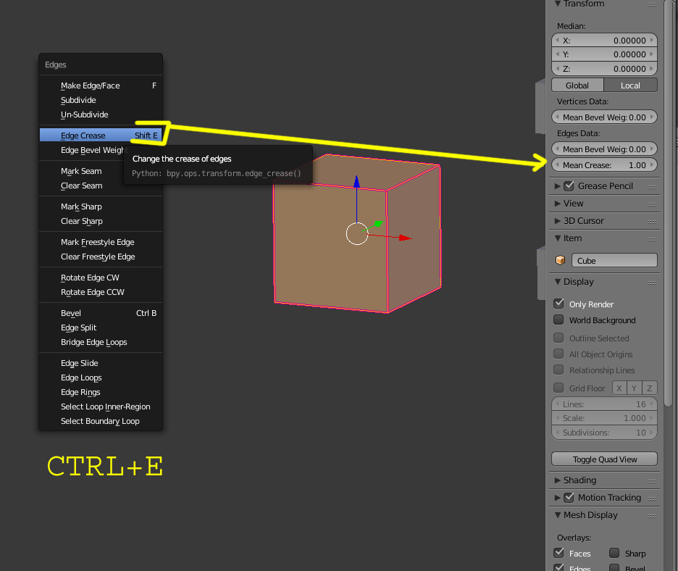Expand the Motion Tracking panel

coord(558,498)
